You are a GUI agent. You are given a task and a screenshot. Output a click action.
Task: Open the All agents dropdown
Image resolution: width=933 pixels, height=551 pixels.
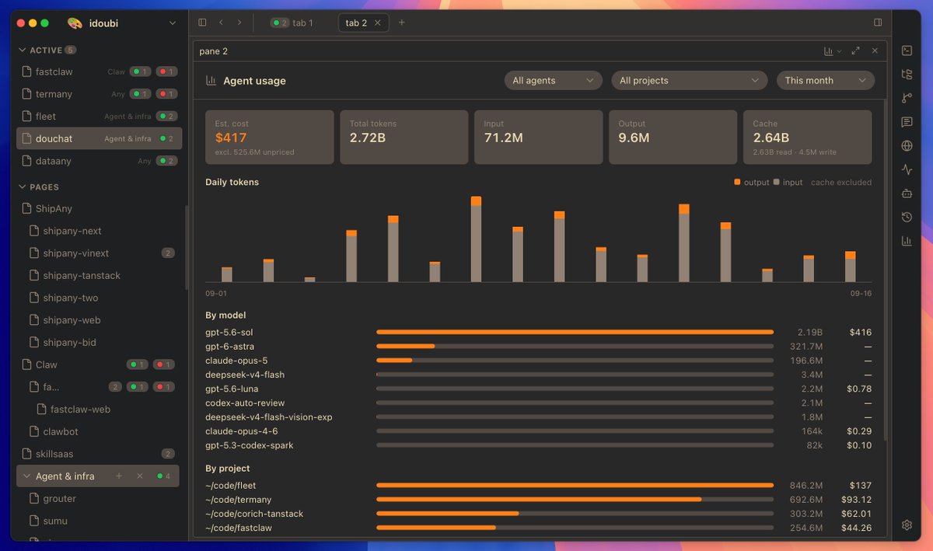(554, 80)
